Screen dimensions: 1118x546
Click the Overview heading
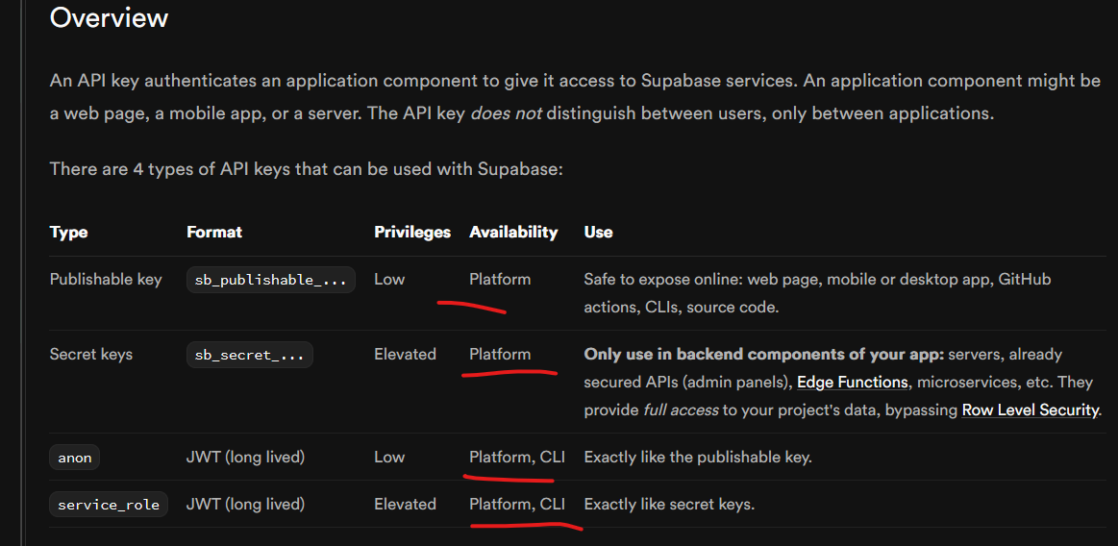[109, 17]
